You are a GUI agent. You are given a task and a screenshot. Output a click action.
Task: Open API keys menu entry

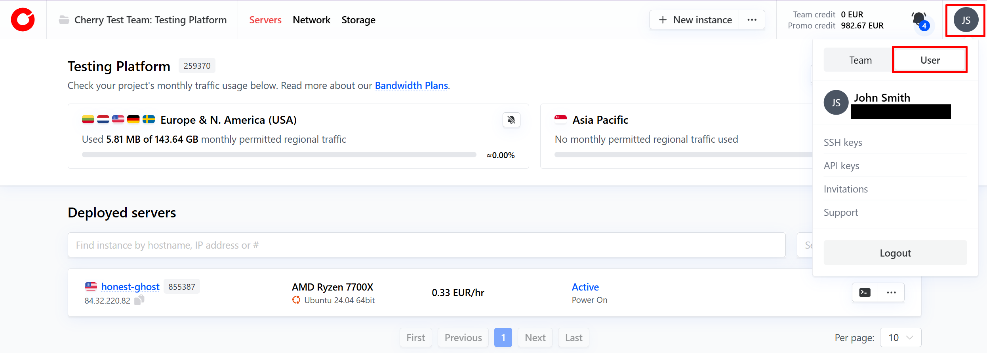841,166
